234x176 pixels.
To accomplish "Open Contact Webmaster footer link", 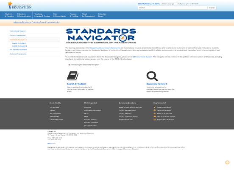I will pos(56,119).
